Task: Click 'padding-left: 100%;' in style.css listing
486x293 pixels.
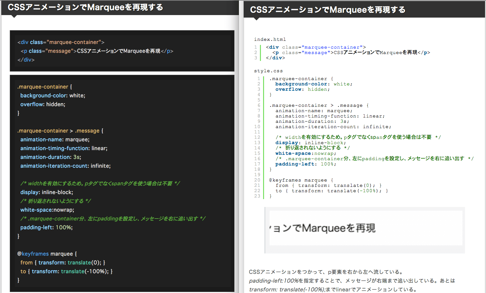Action: tap(306, 164)
